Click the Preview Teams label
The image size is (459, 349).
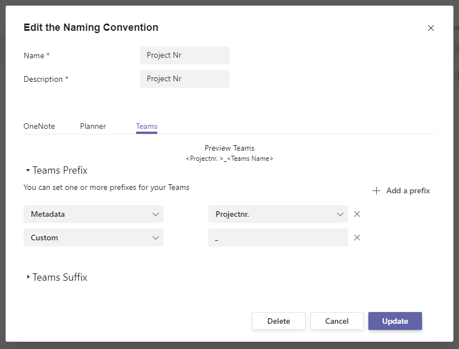point(230,148)
